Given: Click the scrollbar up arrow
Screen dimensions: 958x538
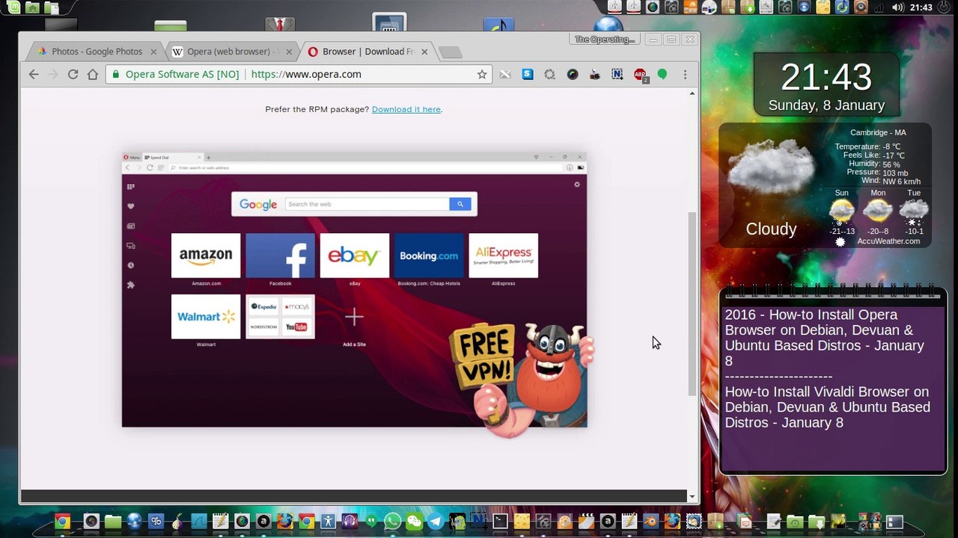Looking at the screenshot, I should 692,93.
